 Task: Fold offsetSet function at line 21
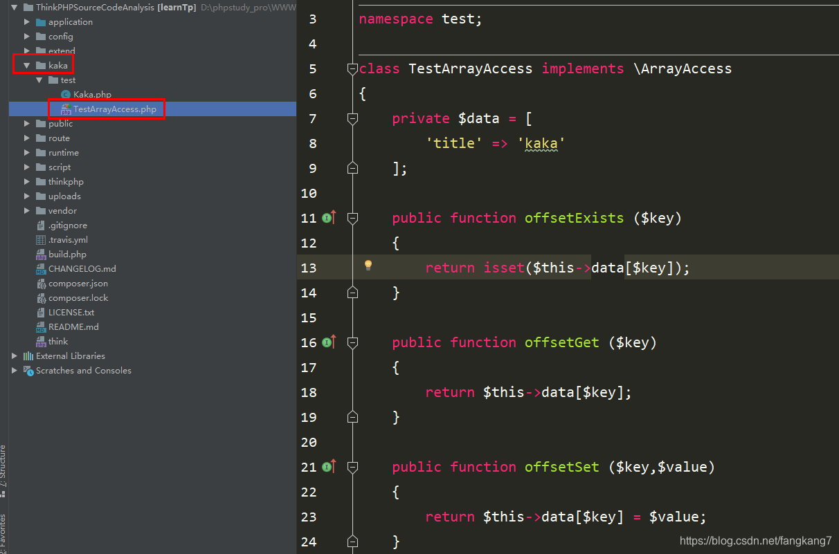click(352, 467)
